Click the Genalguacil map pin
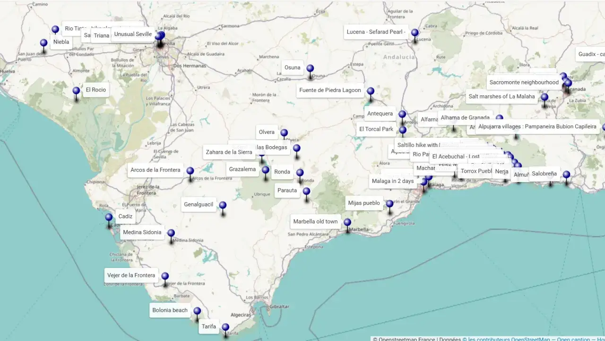The height and width of the screenshot is (341, 605). coord(223,206)
